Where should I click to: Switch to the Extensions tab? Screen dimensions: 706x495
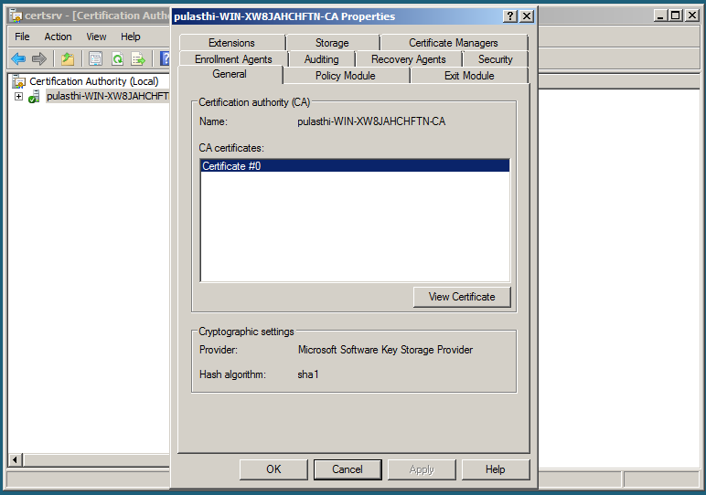232,43
